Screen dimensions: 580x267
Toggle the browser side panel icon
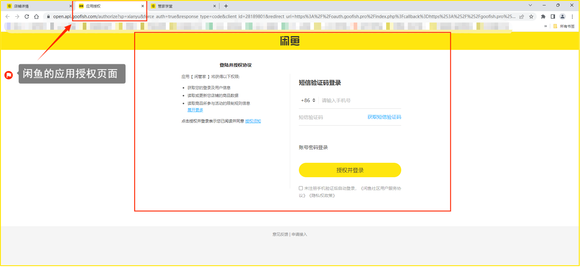point(553,17)
